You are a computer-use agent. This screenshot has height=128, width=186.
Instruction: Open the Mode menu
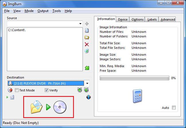(29, 11)
